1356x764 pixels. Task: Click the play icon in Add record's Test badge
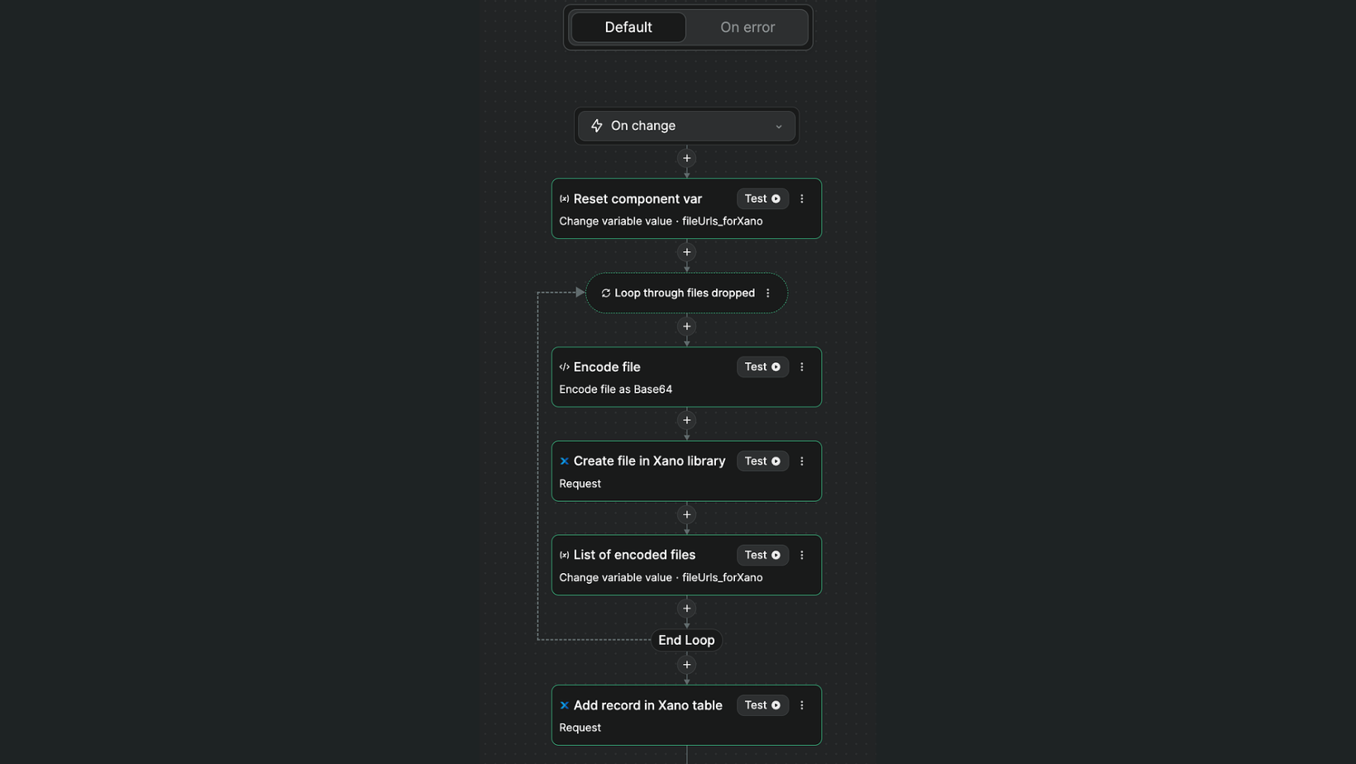[776, 705]
